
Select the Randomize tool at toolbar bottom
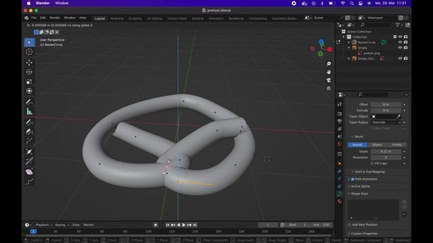point(29,182)
